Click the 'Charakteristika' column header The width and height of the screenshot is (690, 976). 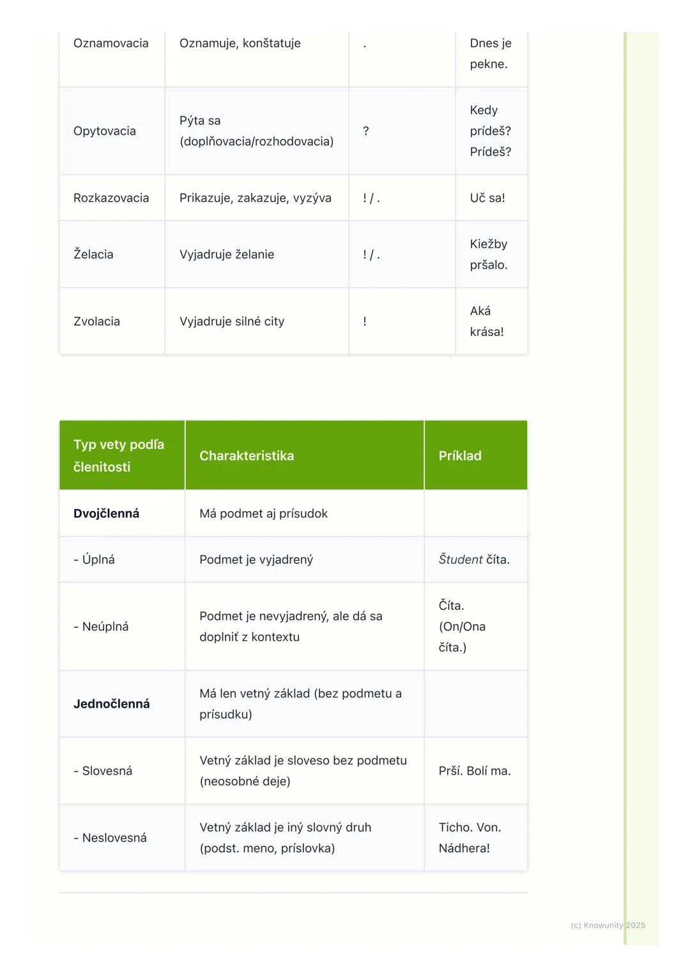click(x=247, y=455)
